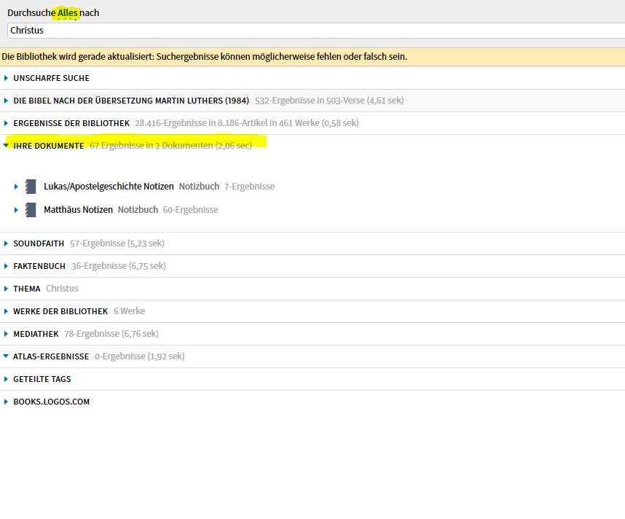Expand the Geteilte Tags section

point(6,379)
